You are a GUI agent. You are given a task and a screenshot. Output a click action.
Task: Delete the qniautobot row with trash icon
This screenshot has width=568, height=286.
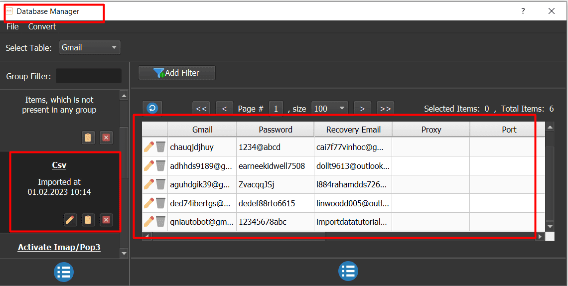point(161,222)
